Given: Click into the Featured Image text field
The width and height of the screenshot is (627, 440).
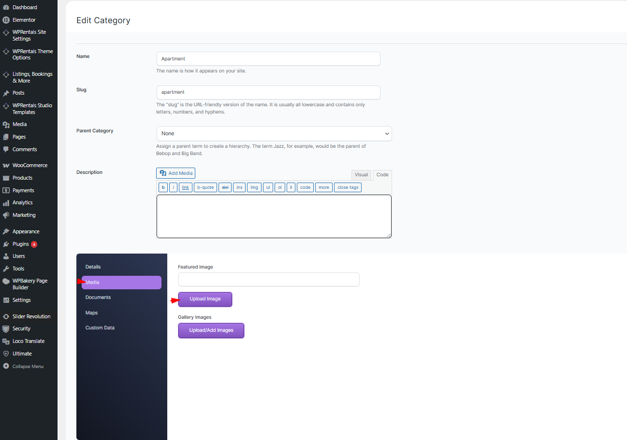Looking at the screenshot, I should (x=269, y=280).
